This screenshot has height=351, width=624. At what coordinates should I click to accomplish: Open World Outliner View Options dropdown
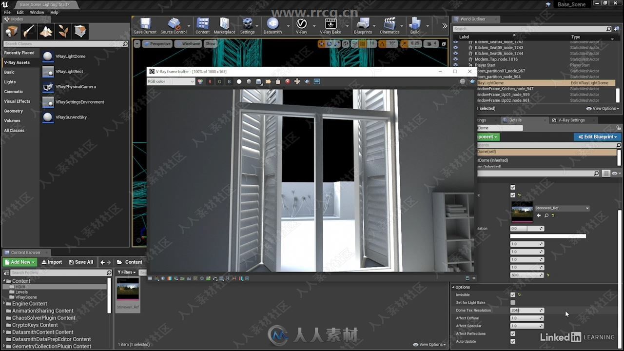tap(603, 109)
